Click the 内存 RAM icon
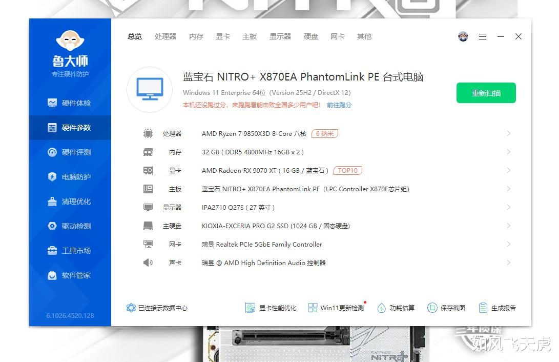This screenshot has width=559, height=362. tap(148, 152)
